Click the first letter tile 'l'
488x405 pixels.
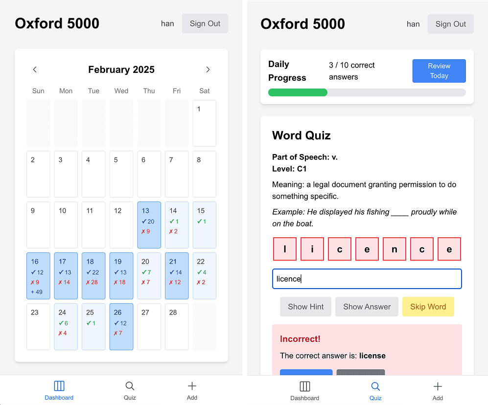285,249
